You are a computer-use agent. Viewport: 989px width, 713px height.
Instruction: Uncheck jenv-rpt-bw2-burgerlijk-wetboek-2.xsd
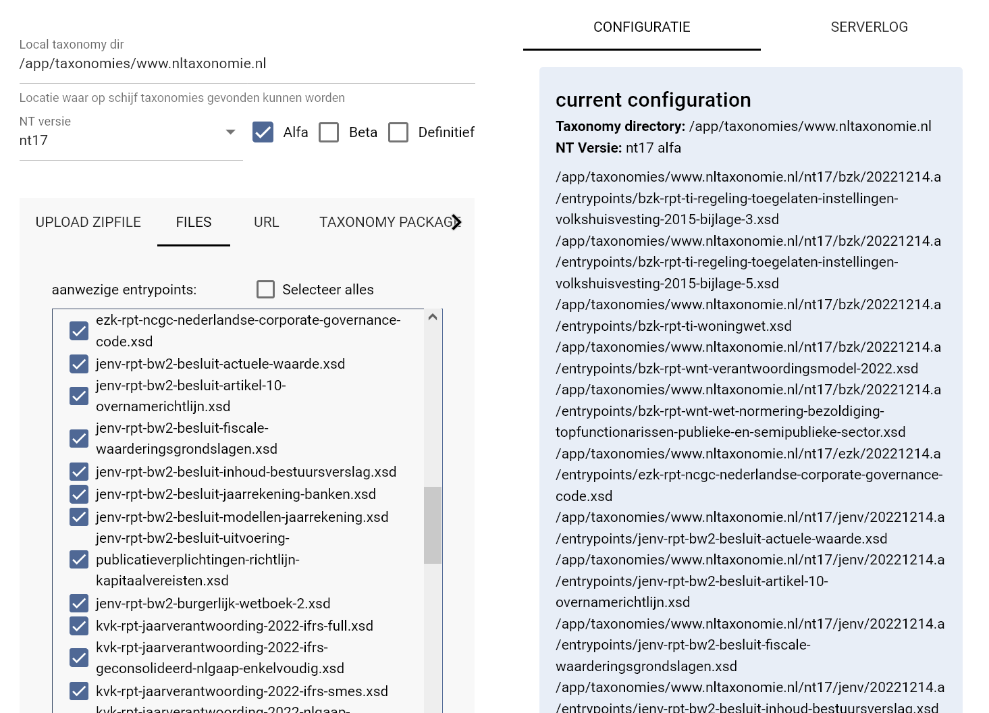point(79,603)
